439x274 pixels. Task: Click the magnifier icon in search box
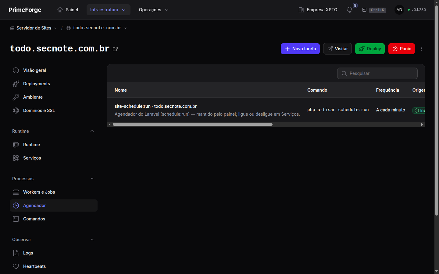[344, 73]
